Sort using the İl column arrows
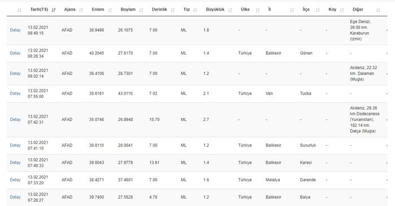Image resolution: width=395 pixels, height=206 pixels. pos(292,10)
